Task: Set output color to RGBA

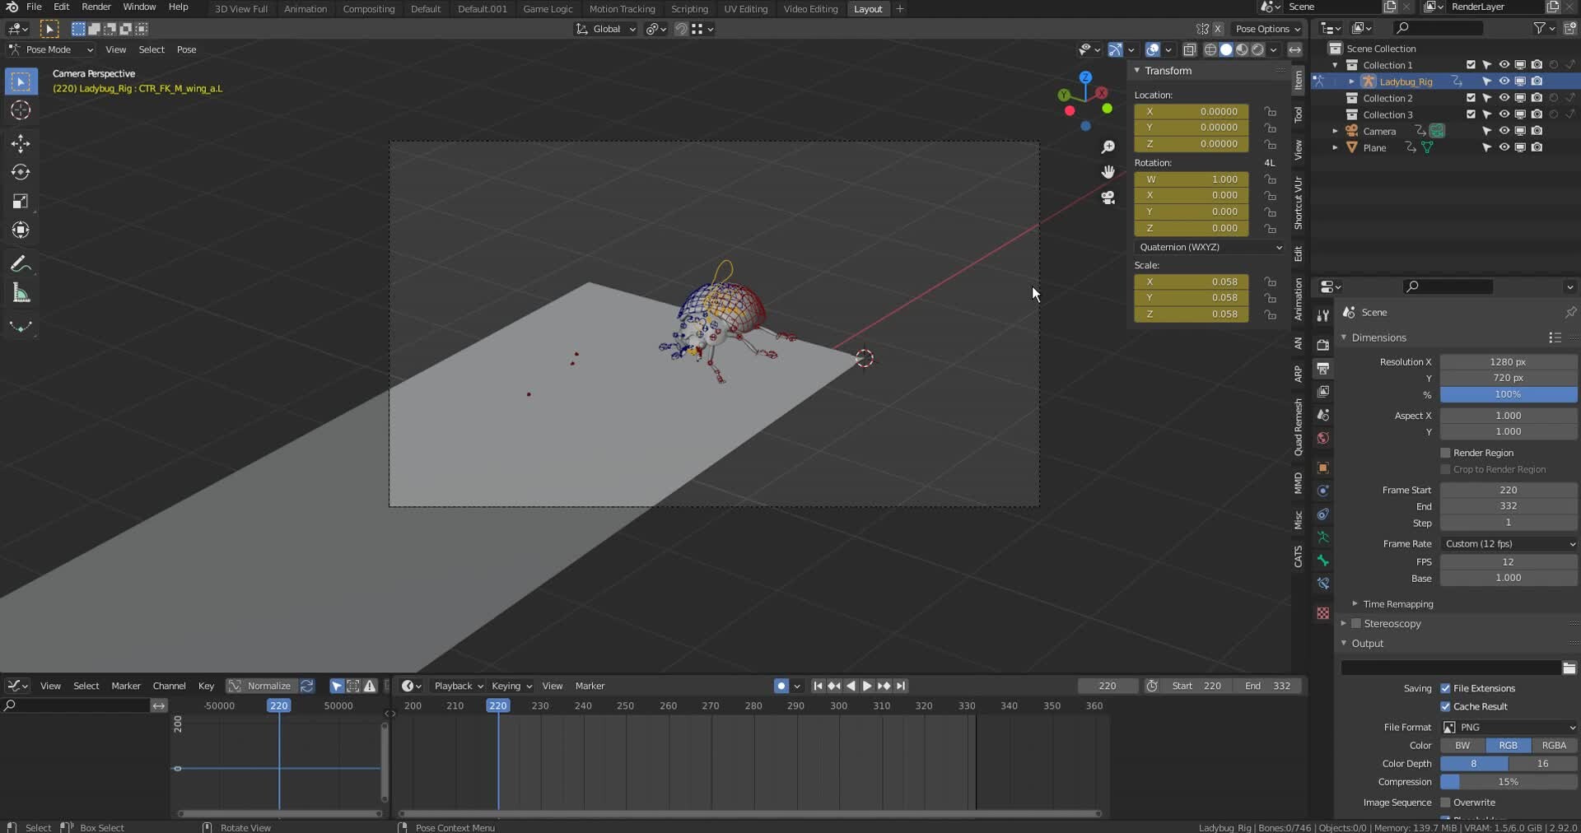Action: (1555, 745)
